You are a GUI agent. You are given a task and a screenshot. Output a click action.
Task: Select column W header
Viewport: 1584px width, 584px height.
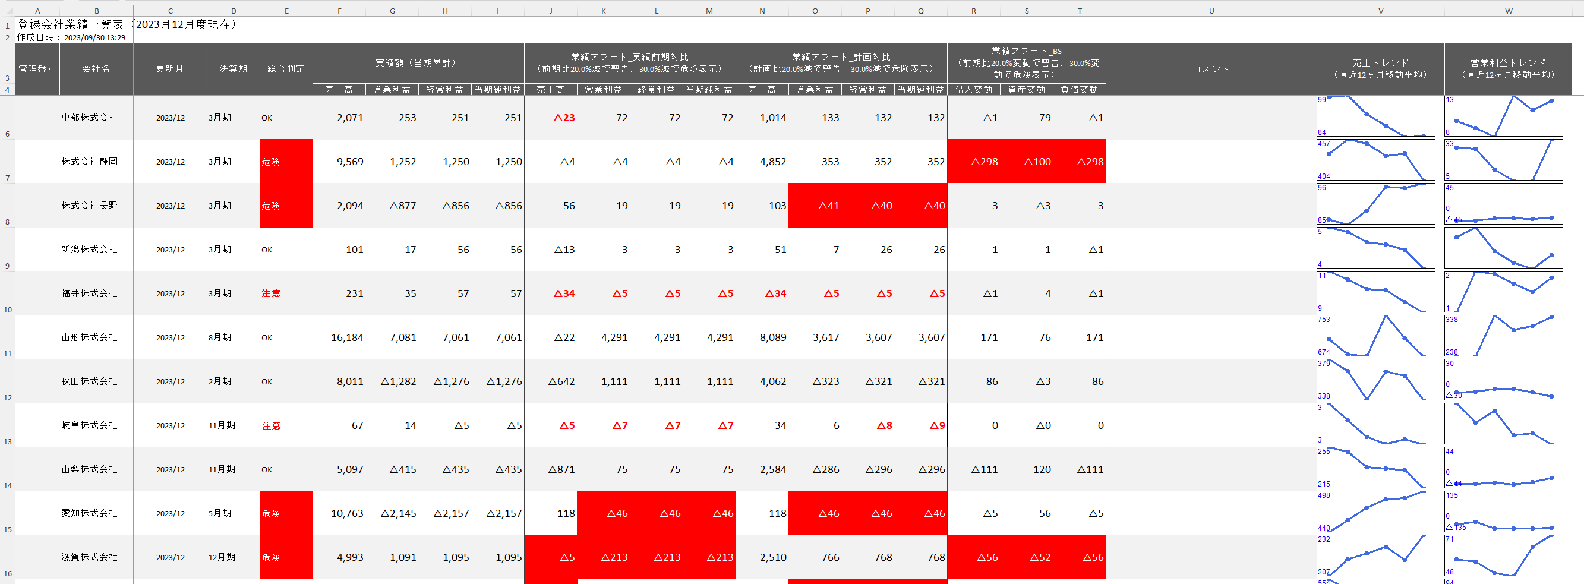(x=1508, y=11)
